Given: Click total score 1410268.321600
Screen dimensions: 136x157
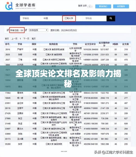Looking at the screenshot, I should click(x=91, y=55).
